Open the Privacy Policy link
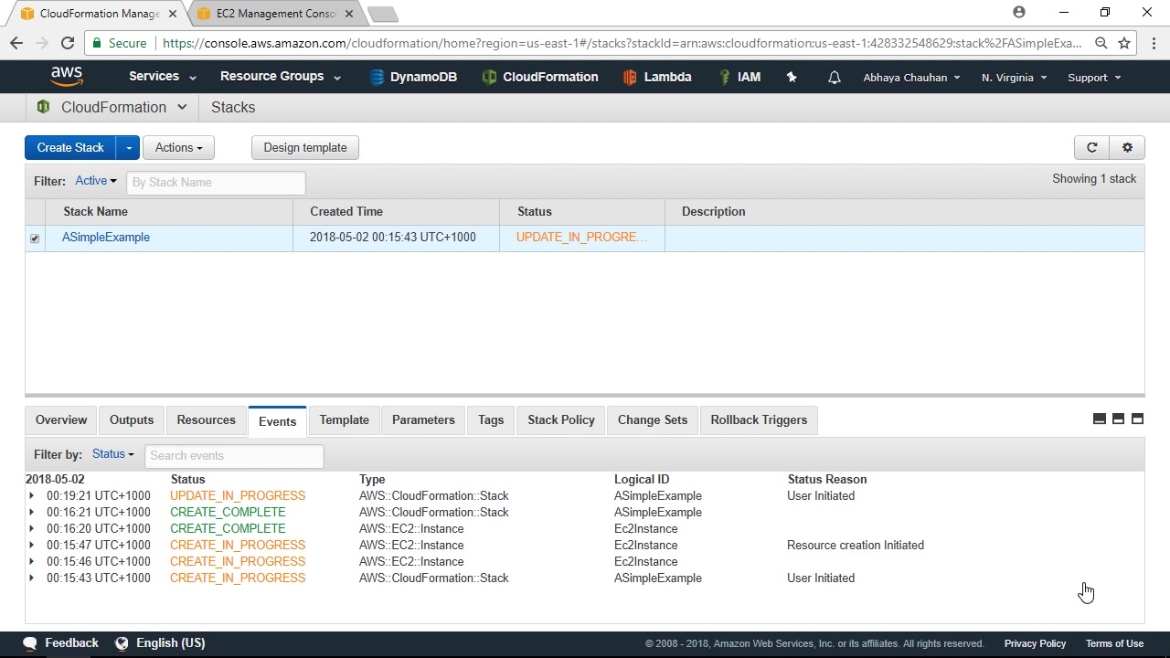This screenshot has width=1170, height=658. pos(1035,643)
